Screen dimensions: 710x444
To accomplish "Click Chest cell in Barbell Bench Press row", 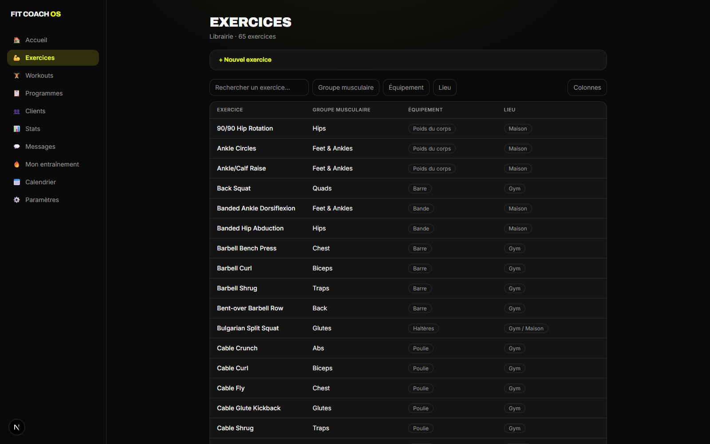I will (321, 248).
